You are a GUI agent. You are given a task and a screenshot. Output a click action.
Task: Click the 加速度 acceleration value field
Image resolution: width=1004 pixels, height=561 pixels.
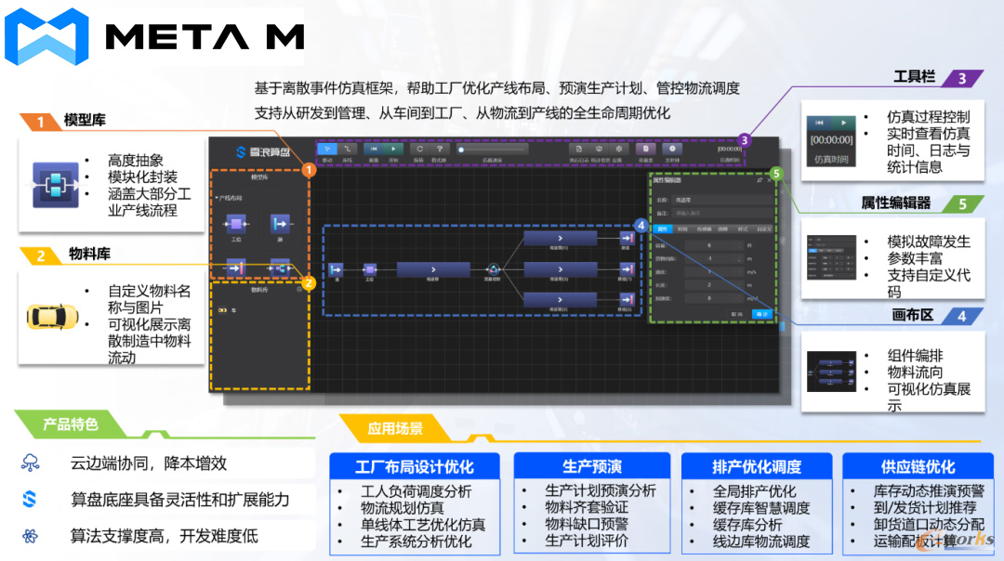(714, 298)
